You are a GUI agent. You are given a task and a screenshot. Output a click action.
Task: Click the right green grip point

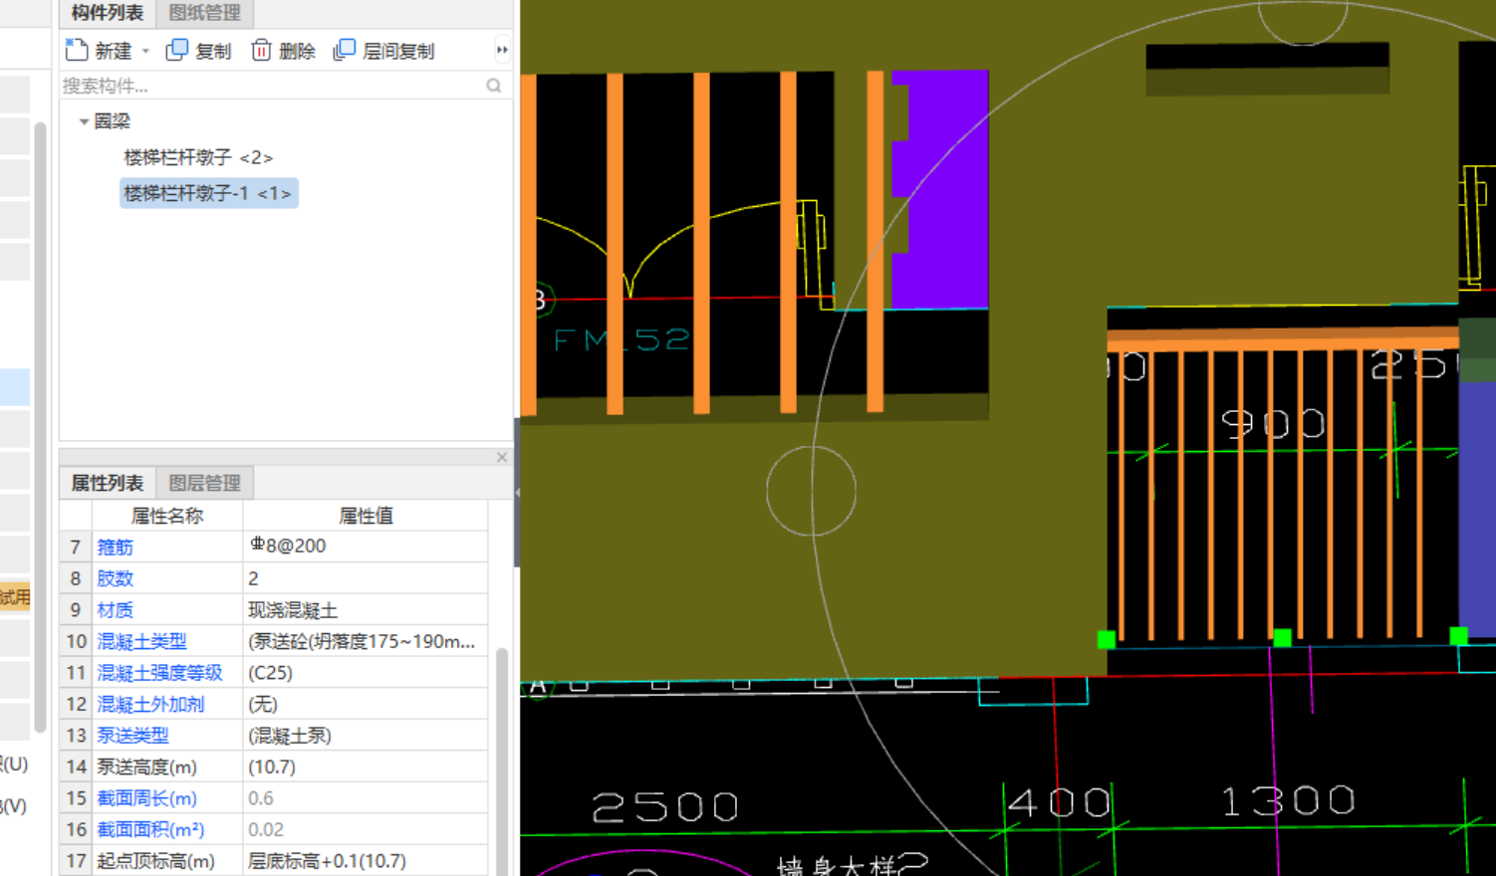tap(1458, 635)
